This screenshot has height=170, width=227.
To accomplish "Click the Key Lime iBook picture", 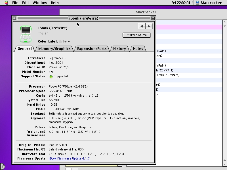I will (25, 34).
